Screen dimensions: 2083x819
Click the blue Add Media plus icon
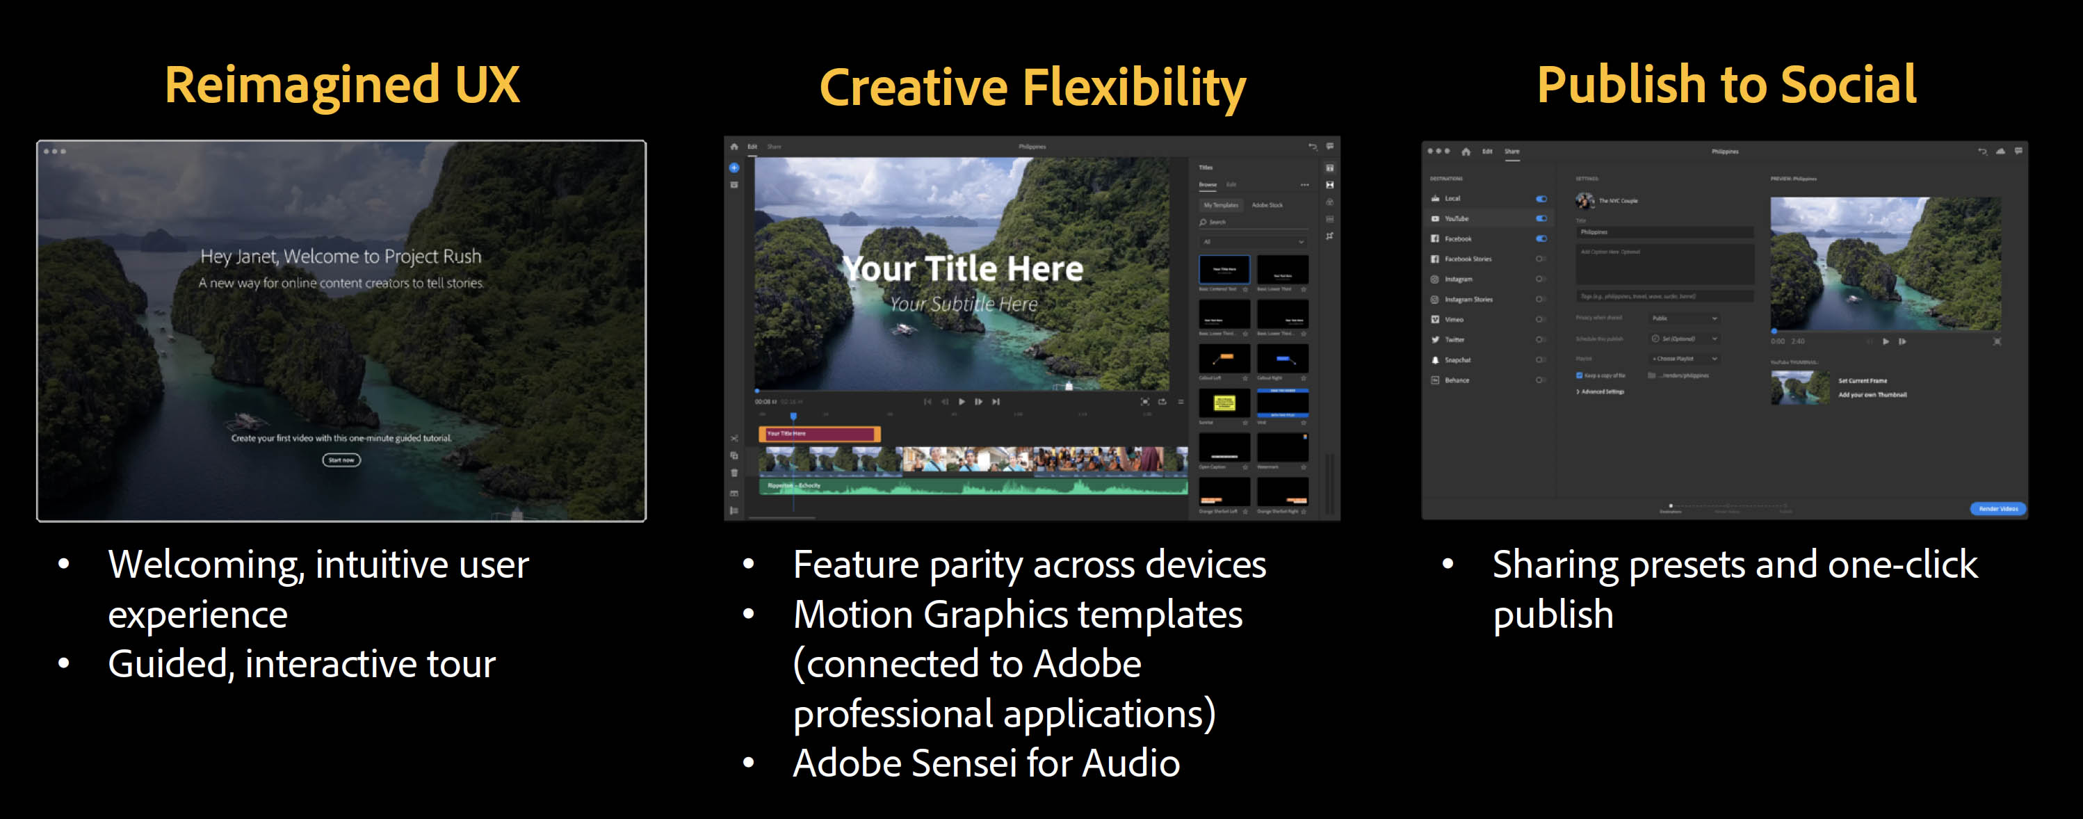[x=734, y=168]
